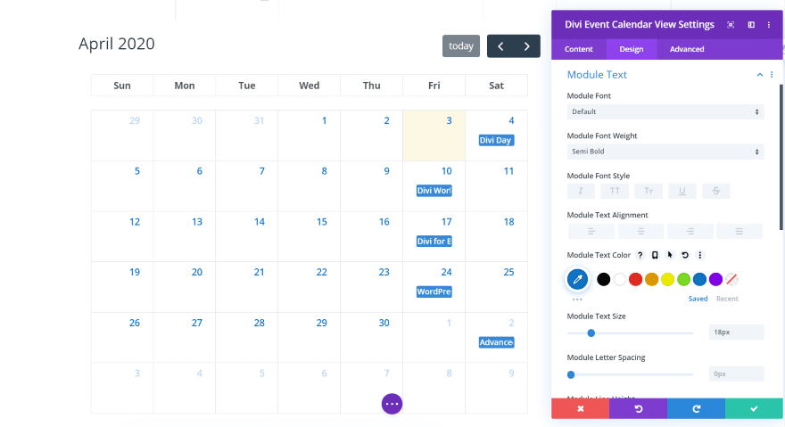Image resolution: width=785 pixels, height=427 pixels.
Task: Reset Module Text Color to default
Action: coord(684,255)
